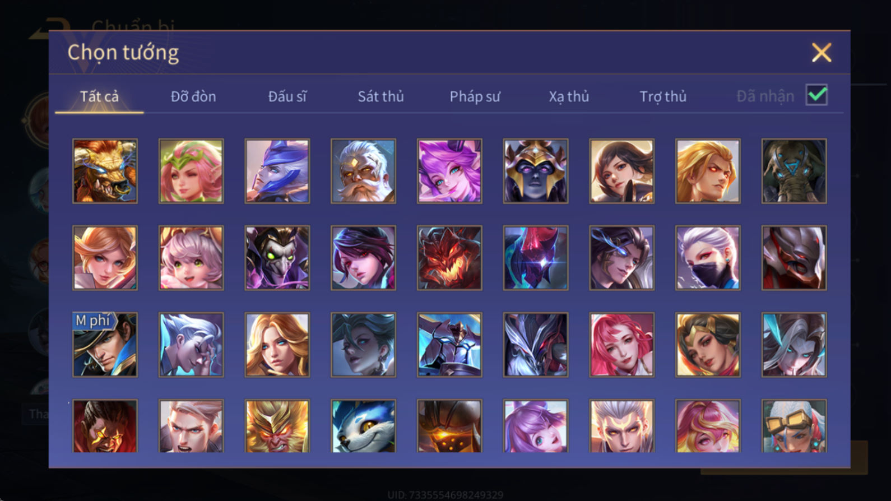Choose the pink-haired green-crowned girl hero
Image resolution: width=891 pixels, height=501 pixels.
[191, 171]
